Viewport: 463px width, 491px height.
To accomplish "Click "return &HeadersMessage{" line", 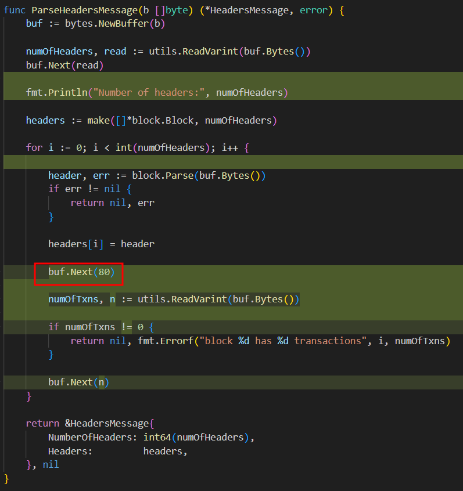I will (90, 424).
